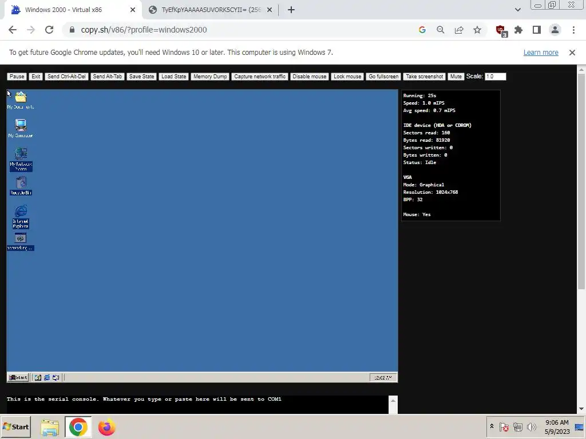Click the address bar URL copy.sh/v86
Screen dimensions: 586x439
(144, 30)
